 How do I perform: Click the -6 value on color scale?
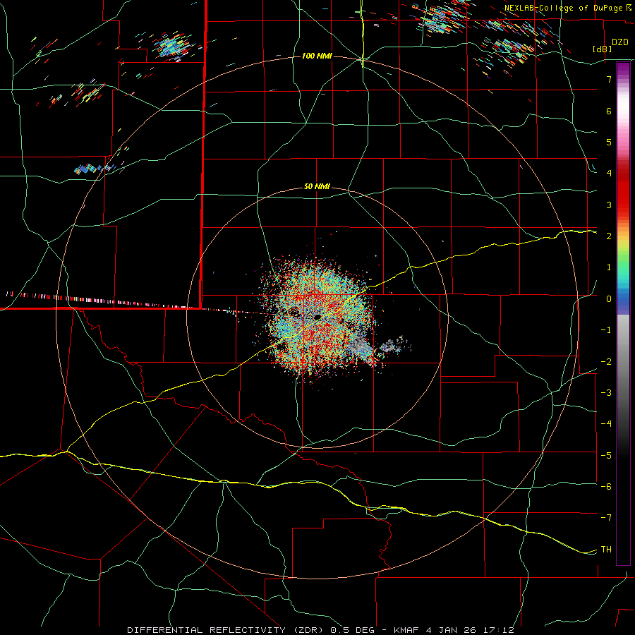pyautogui.click(x=606, y=487)
